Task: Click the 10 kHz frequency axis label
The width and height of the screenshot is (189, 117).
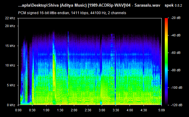Action: (x=10, y=65)
